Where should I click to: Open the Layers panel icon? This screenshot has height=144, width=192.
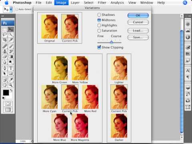[188, 88]
